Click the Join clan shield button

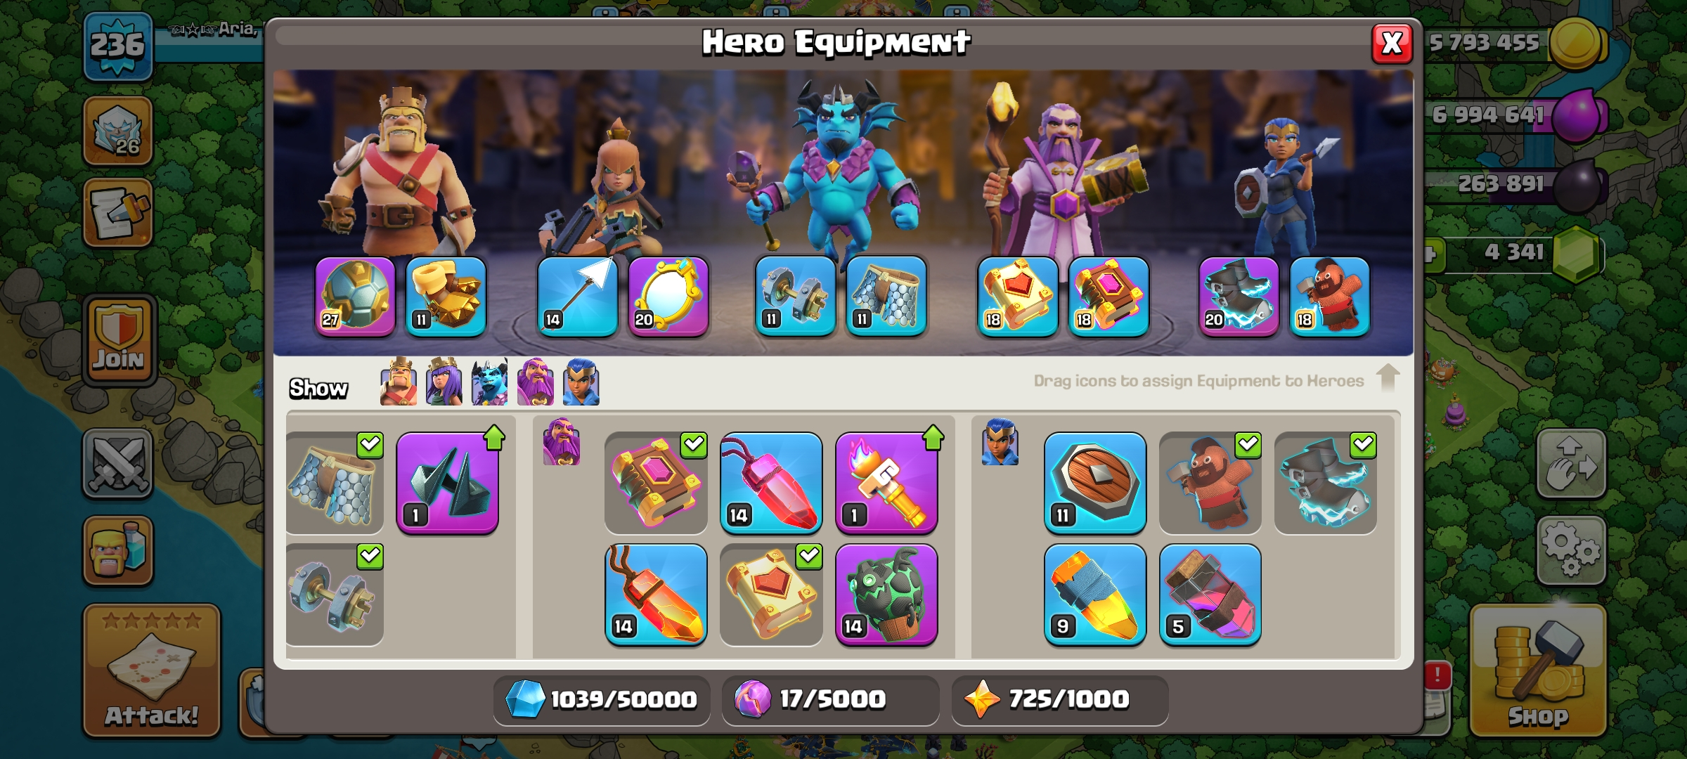coord(119,339)
